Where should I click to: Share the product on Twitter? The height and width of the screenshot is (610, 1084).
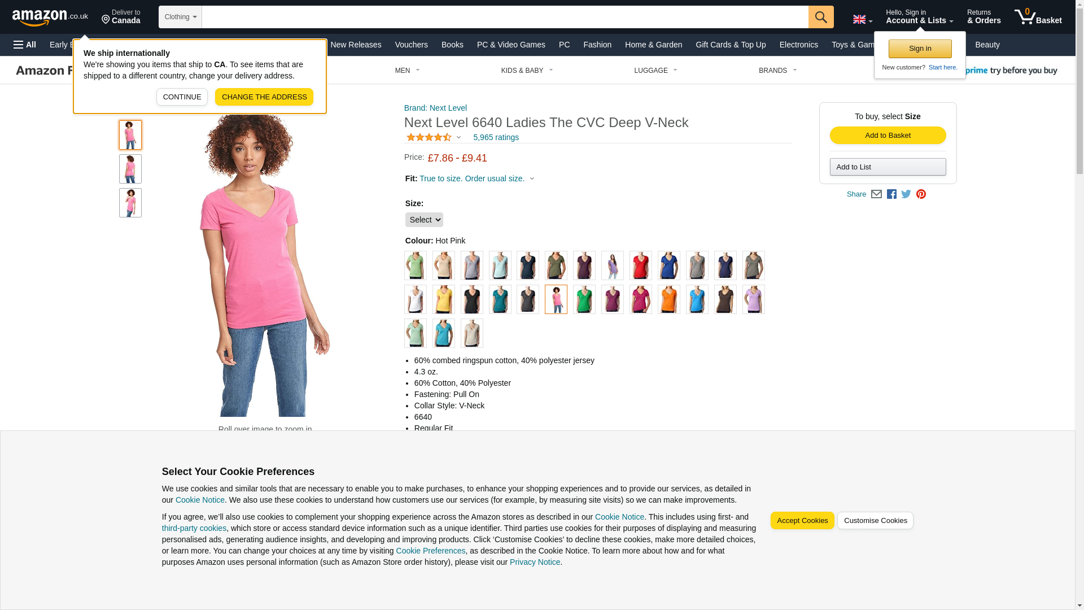[906, 194]
